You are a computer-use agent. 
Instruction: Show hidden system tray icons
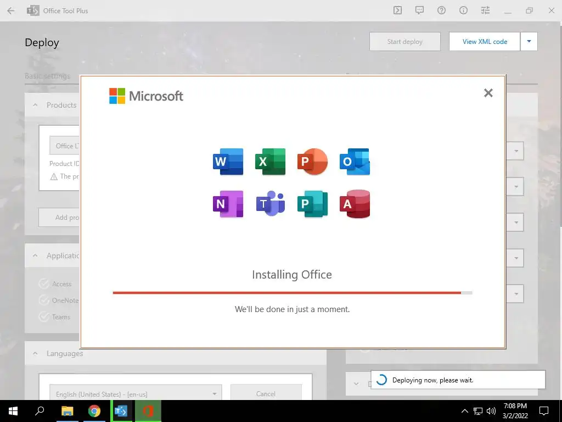(464, 411)
